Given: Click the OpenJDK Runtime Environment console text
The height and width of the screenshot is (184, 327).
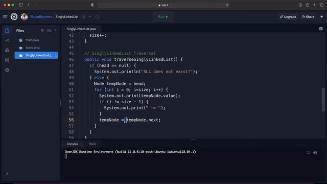Looking at the screenshot, I should [130, 152].
